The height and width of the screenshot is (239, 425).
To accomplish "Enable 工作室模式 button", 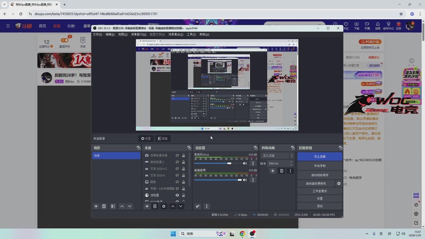I will coord(320,191).
